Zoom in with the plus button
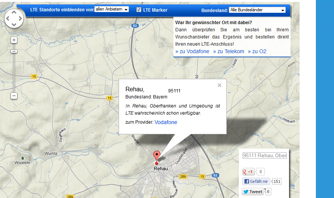The width and height of the screenshot is (334, 198). pos(14,40)
